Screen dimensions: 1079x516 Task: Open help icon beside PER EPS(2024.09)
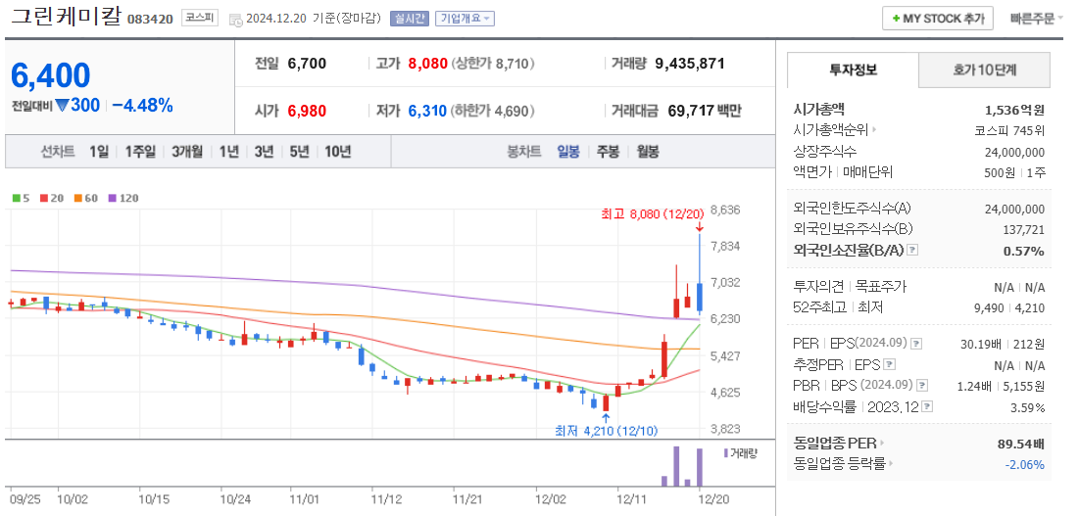point(916,343)
